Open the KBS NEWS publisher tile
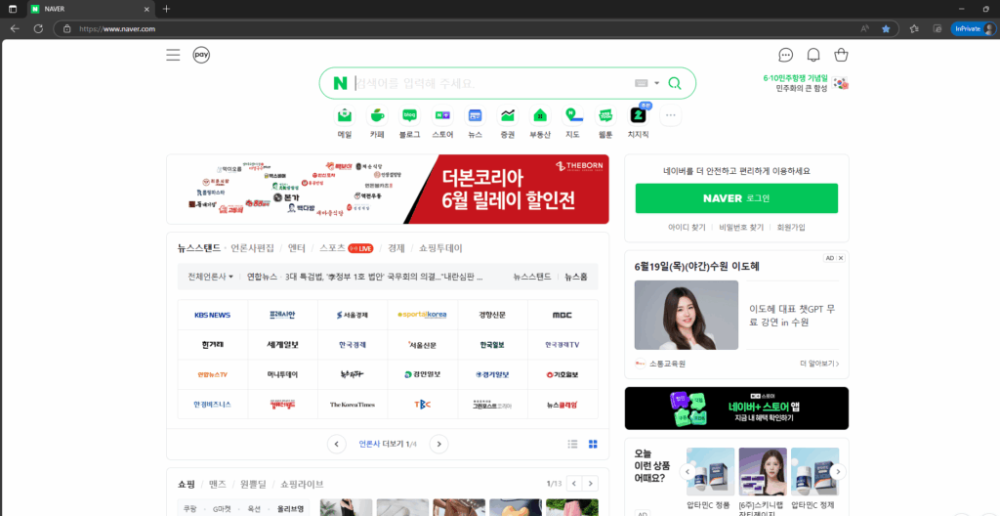1000x516 pixels. coord(213,315)
